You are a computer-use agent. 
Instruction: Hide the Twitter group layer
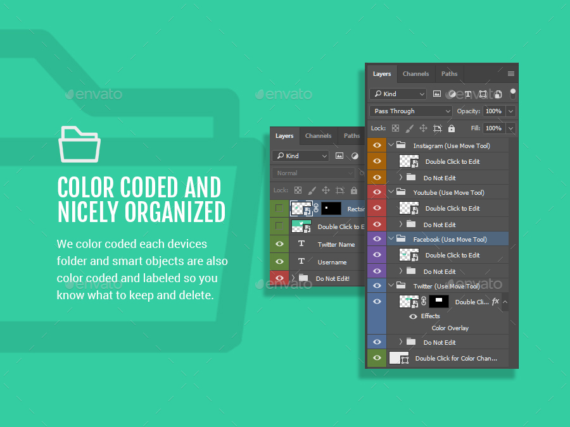(377, 286)
